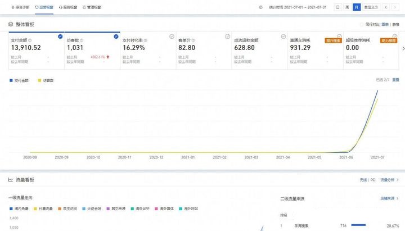Enable the 同行对比 checkbox
Screen dimensions: 405x231
point(362,25)
